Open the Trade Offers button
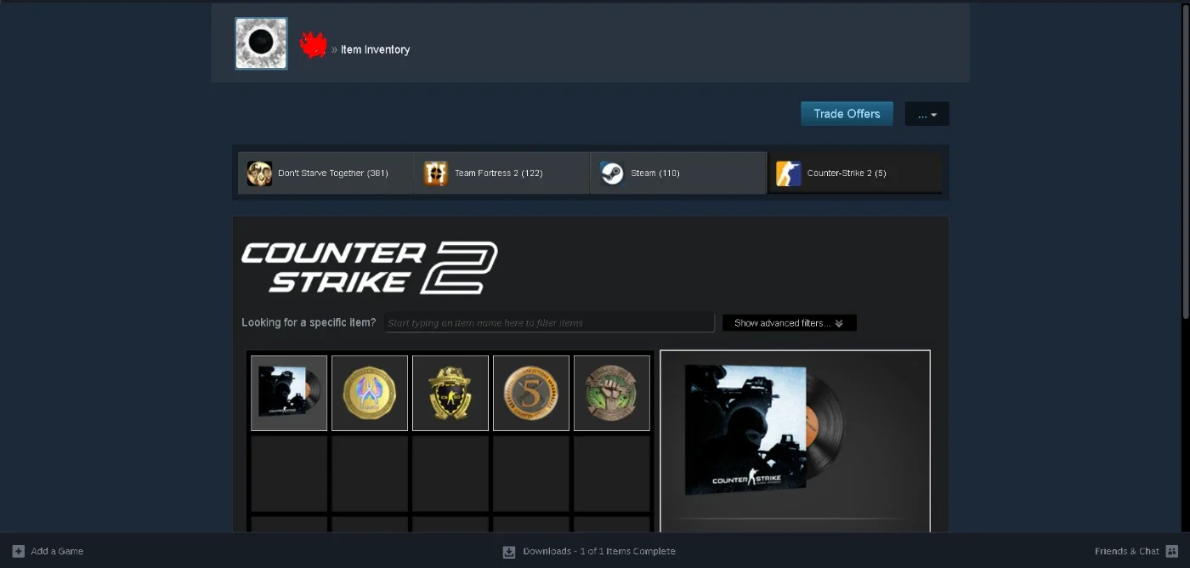The height and width of the screenshot is (568, 1190). pos(847,113)
